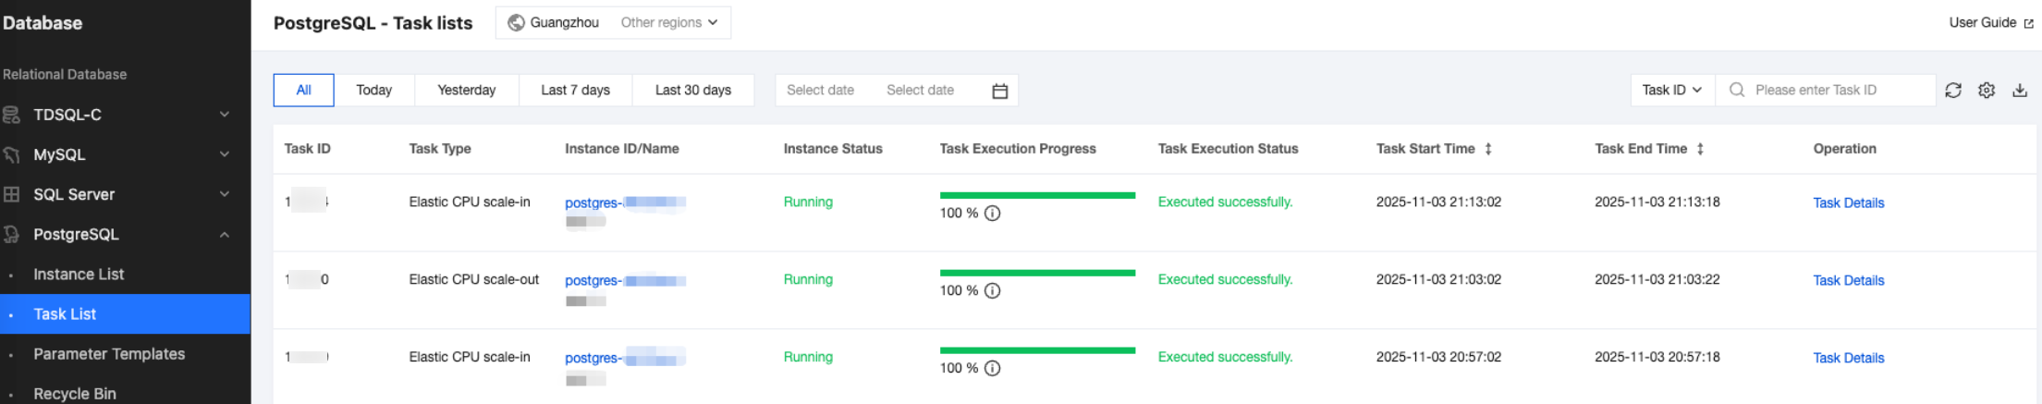
Task: Filter tasks by Last 30 days
Action: (692, 91)
